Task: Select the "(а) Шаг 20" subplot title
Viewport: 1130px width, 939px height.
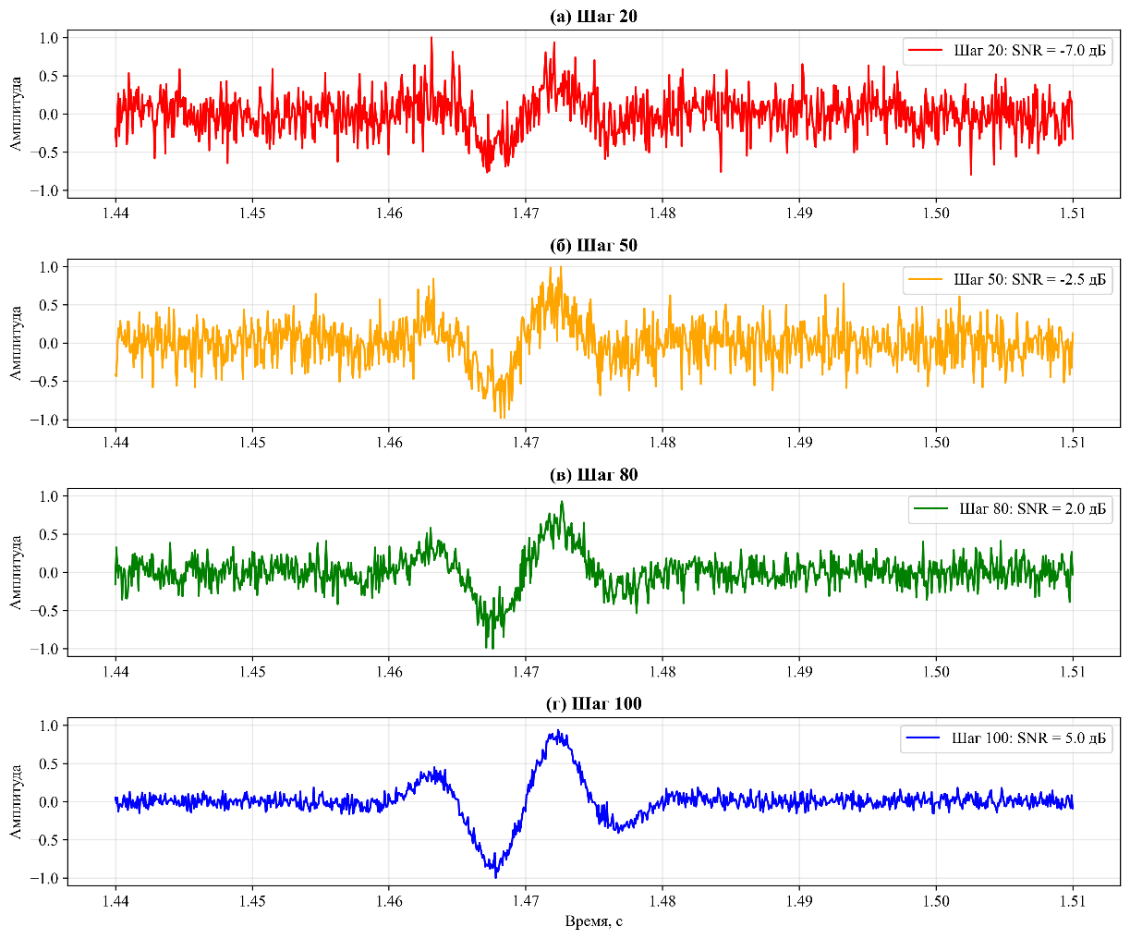Action: pos(593,17)
